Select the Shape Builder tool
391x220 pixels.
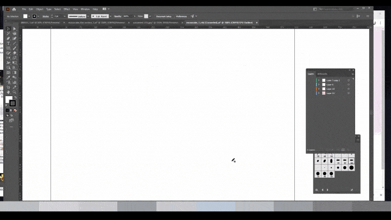tap(8, 67)
